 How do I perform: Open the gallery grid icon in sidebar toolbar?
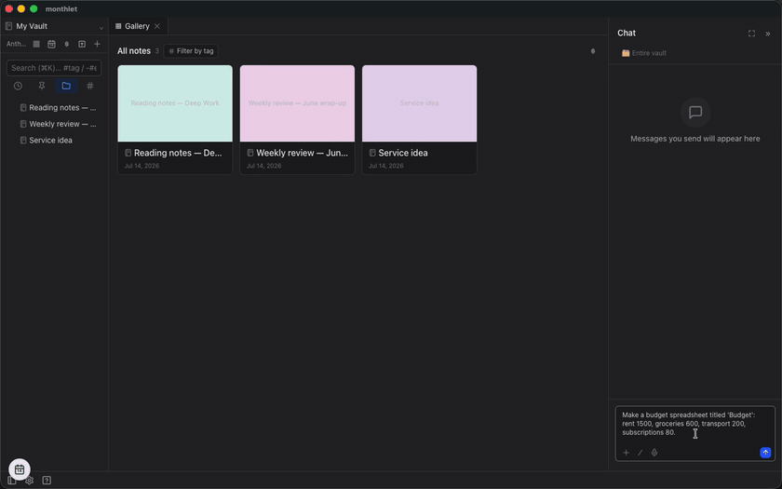pos(36,44)
